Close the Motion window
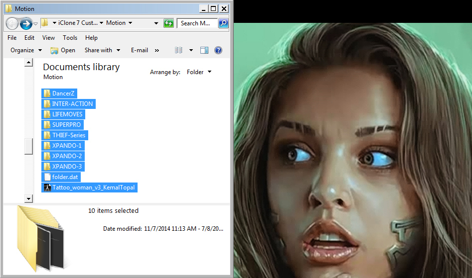Image resolution: width=472 pixels, height=278 pixels. [x=224, y=9]
